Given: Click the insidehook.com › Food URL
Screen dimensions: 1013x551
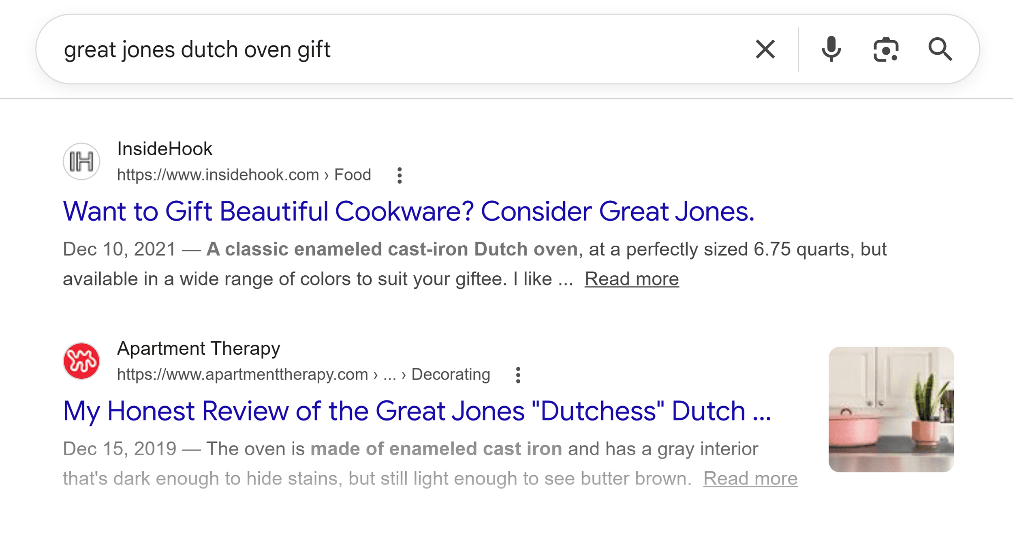Looking at the screenshot, I should (244, 175).
